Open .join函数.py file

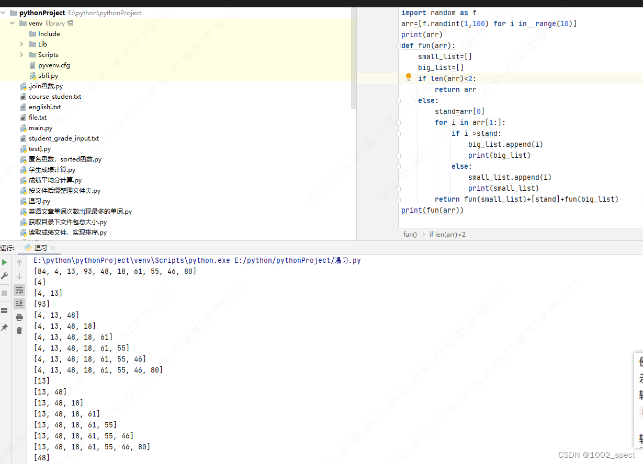[x=46, y=86]
